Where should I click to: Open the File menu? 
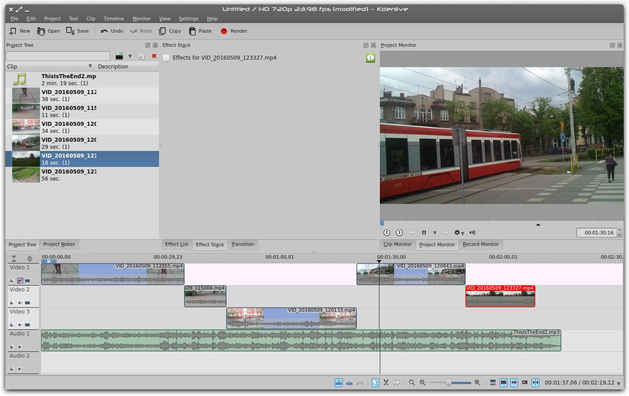[14, 19]
